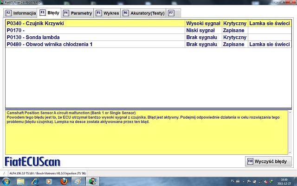
Task: Click Krytyczny status in P0340 row
Action: coord(235,23)
